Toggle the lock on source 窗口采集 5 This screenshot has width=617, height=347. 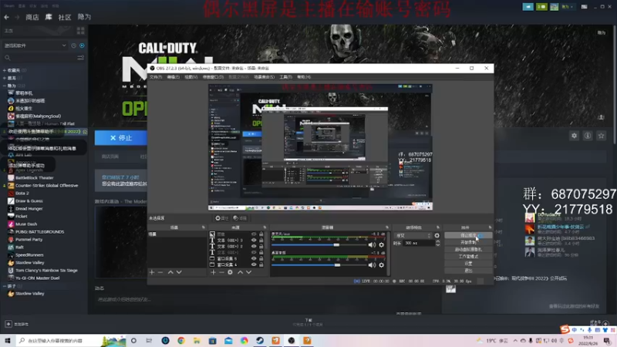(x=261, y=258)
